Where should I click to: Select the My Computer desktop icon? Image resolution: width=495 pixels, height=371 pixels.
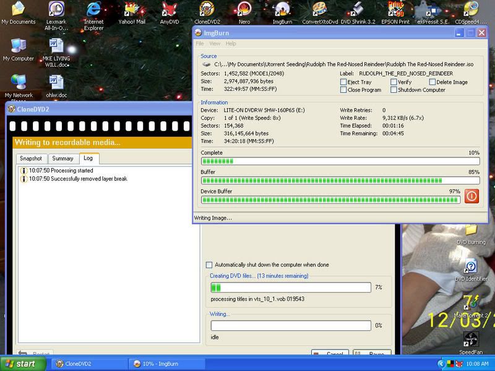pyautogui.click(x=19, y=49)
